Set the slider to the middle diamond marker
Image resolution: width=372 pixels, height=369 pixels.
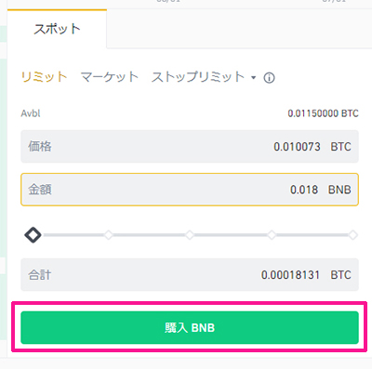(190, 235)
